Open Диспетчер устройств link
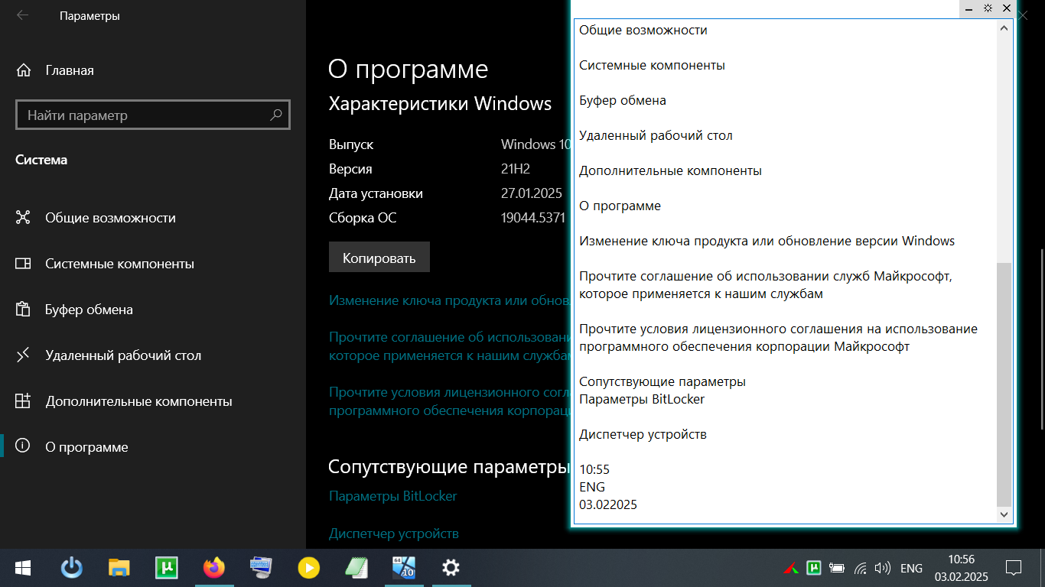Viewport: 1045px width, 587px height. pyautogui.click(x=393, y=533)
